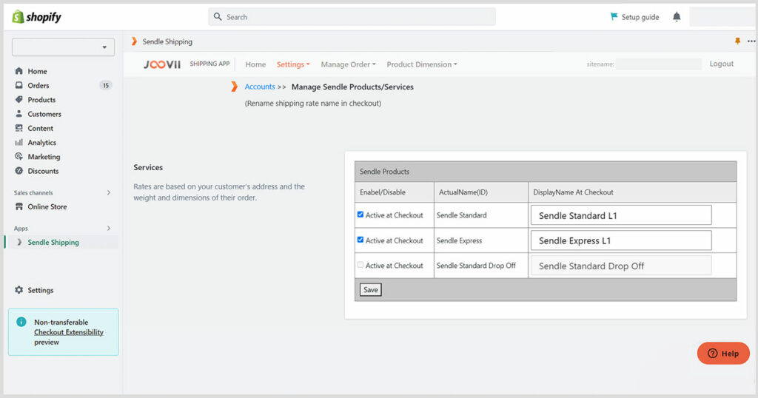Click the Orders count badge 15

(105, 86)
